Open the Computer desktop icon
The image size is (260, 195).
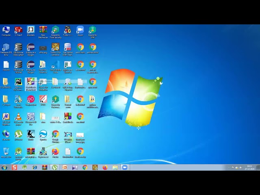(x=6, y=31)
